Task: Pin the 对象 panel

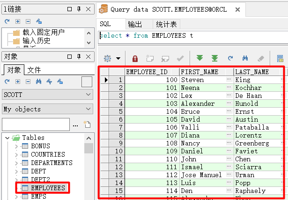Action: click(79, 57)
